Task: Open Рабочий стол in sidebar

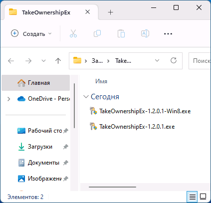Action: (x=40, y=131)
